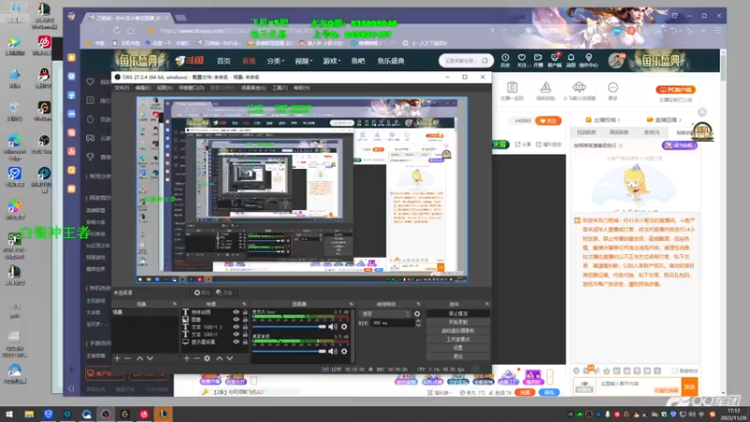Toggle visibility of the 图像 source

236,319
